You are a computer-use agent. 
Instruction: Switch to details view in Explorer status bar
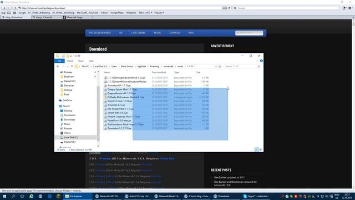point(256,149)
